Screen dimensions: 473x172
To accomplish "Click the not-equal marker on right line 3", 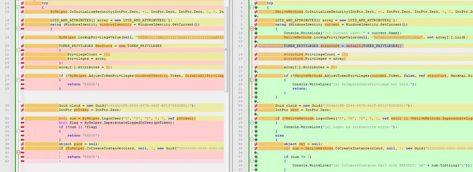I will click(256, 3).
